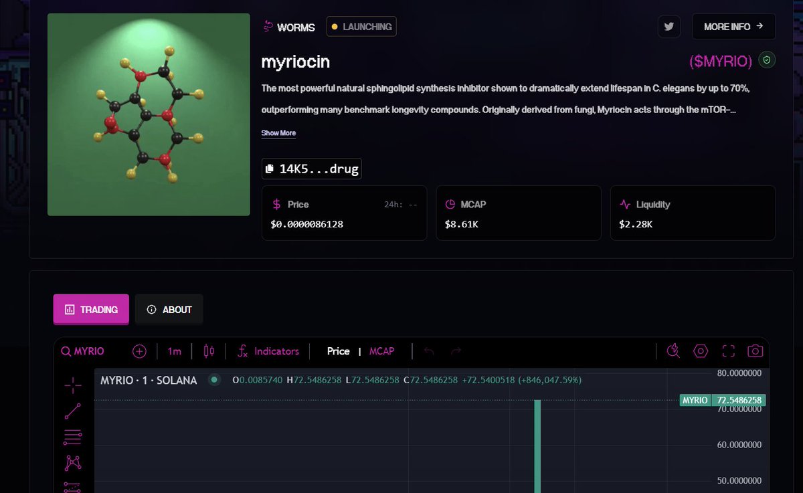Open the Indicators menu
The image size is (803, 493).
pos(269,351)
